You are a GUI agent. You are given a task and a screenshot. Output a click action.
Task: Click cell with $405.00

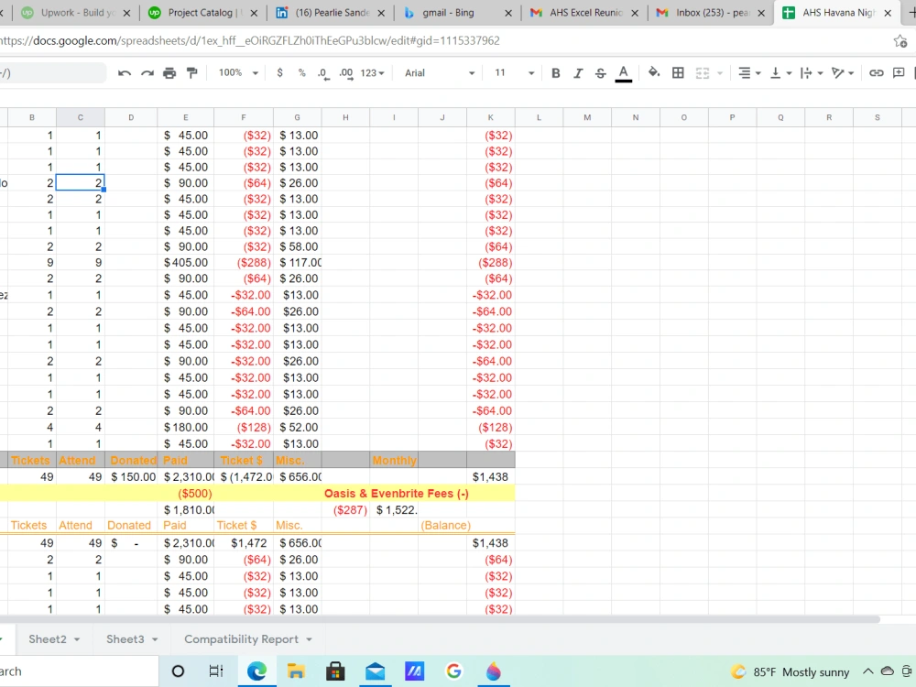coord(186,263)
